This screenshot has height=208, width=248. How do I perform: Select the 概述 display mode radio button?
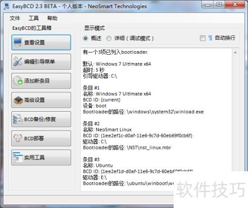click(x=85, y=38)
